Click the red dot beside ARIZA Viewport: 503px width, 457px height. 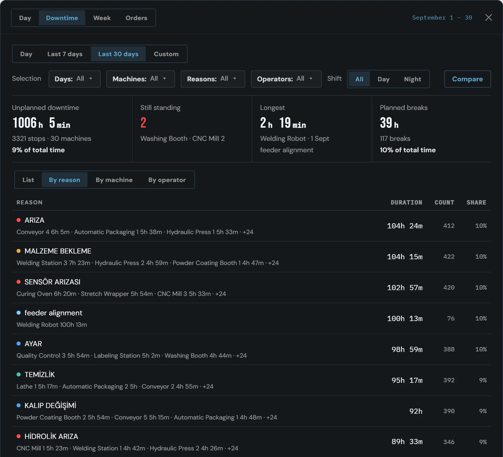[x=19, y=220]
